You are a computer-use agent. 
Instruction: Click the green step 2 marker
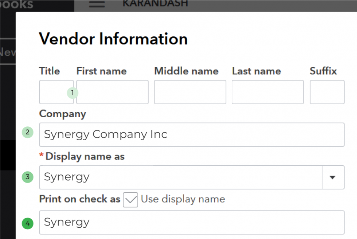tap(27, 132)
